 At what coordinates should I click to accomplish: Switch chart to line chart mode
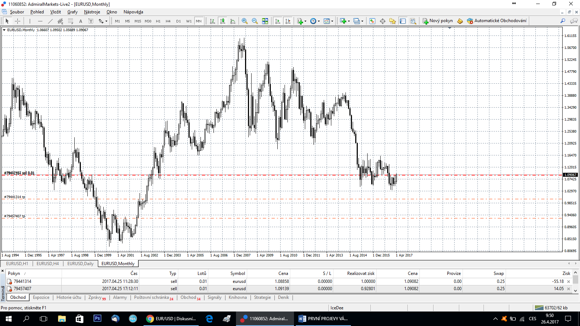233,21
